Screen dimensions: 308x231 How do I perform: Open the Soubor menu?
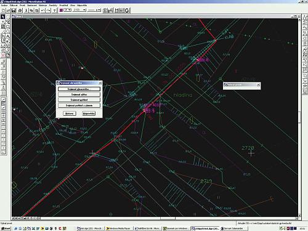pos(4,5)
